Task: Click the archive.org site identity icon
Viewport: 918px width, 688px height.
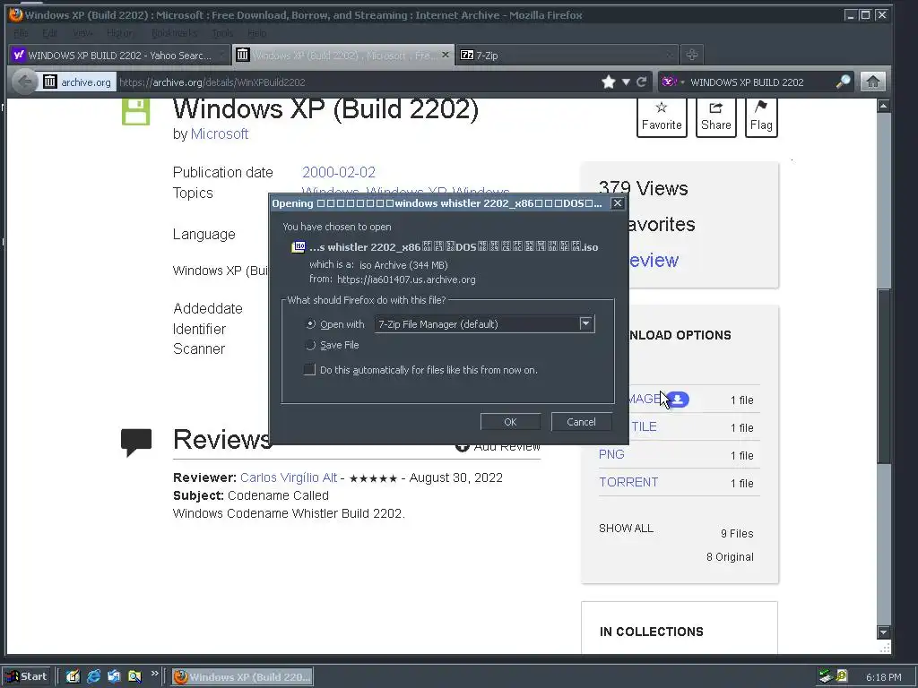Action: pyautogui.click(x=50, y=82)
